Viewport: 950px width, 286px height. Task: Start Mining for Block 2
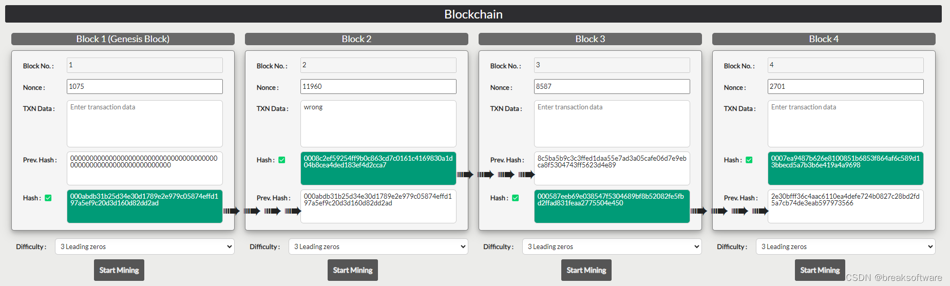(x=353, y=270)
